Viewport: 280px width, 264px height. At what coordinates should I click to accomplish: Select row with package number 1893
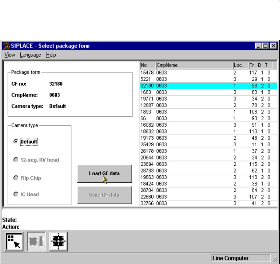(x=208, y=112)
